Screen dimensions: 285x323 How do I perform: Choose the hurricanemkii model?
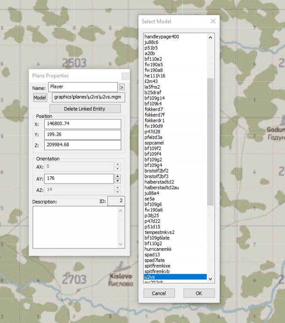tap(158, 249)
